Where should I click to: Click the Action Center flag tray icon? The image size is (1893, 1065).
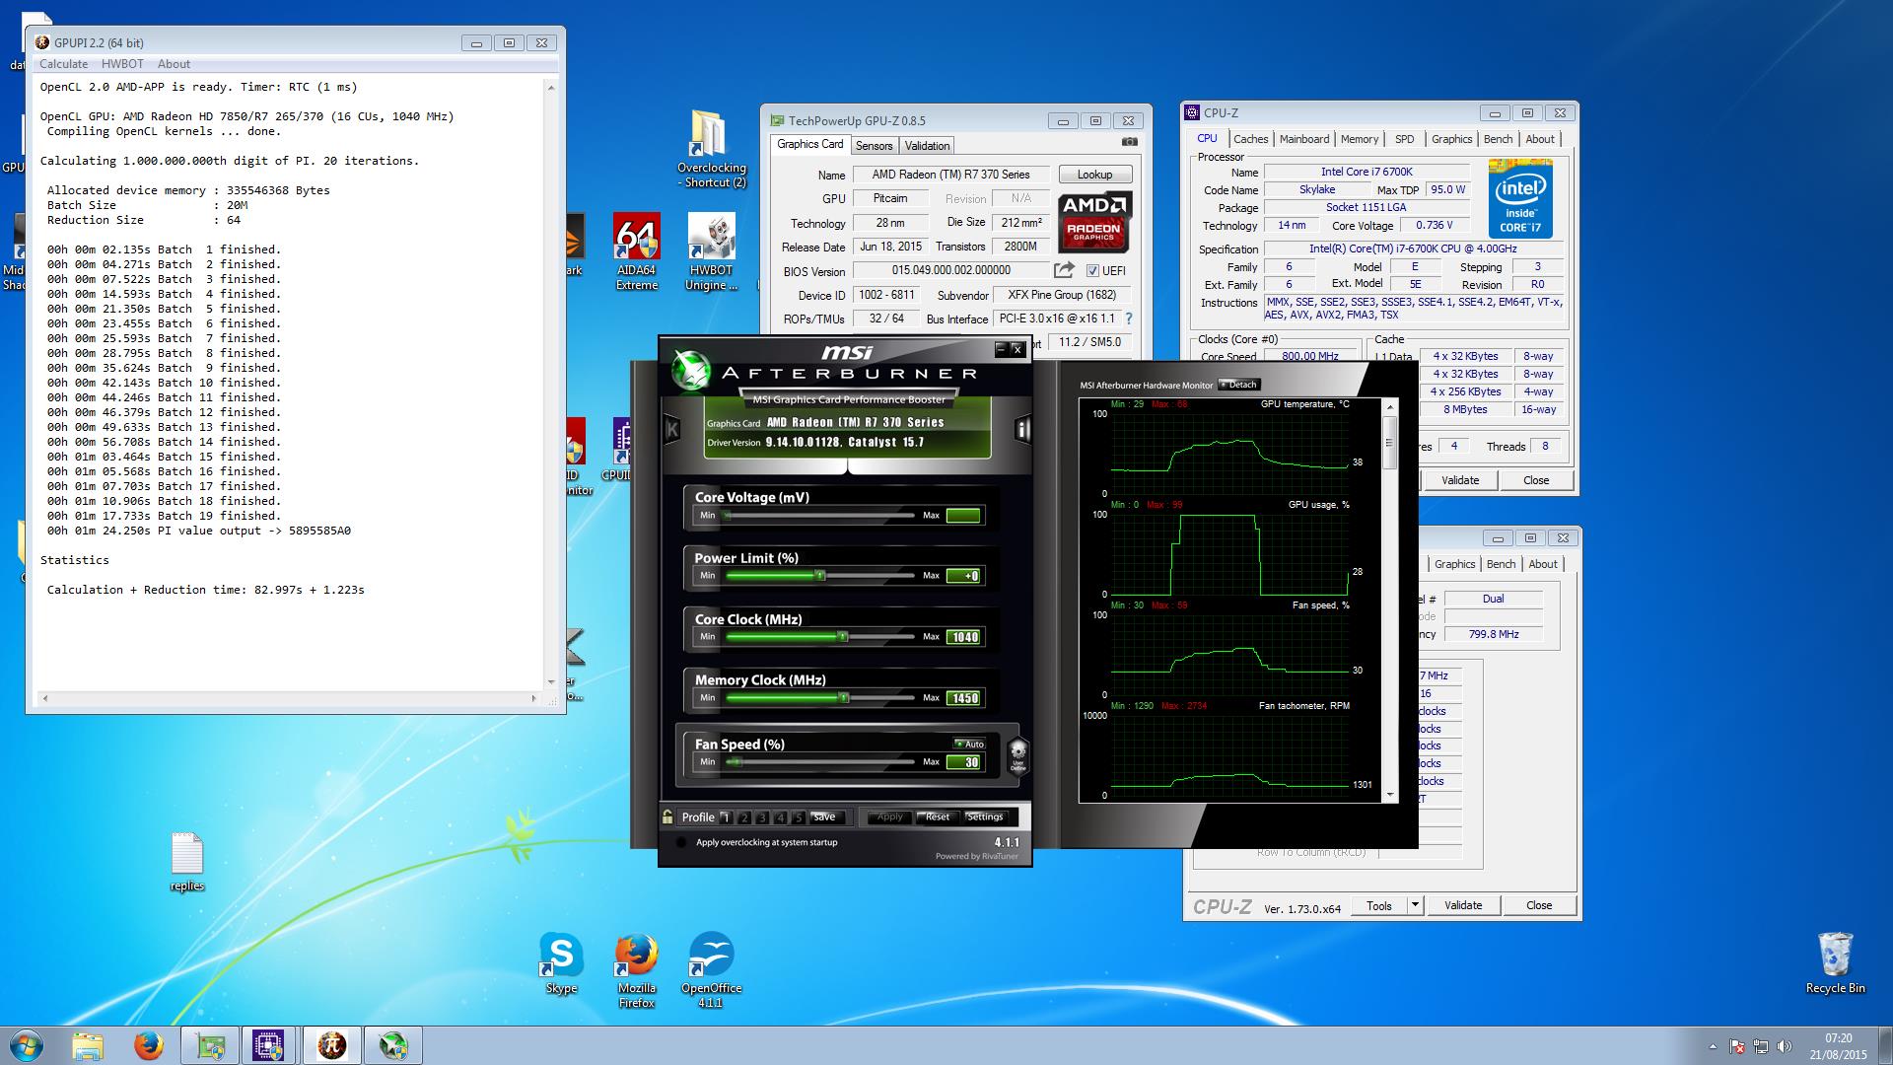(1737, 1046)
